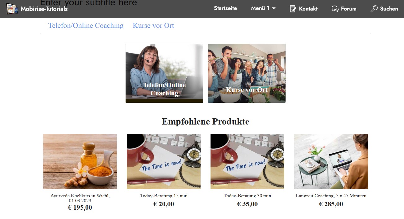Open the Kurse vor Ort text link
The width and height of the screenshot is (404, 219).
[x=153, y=25]
